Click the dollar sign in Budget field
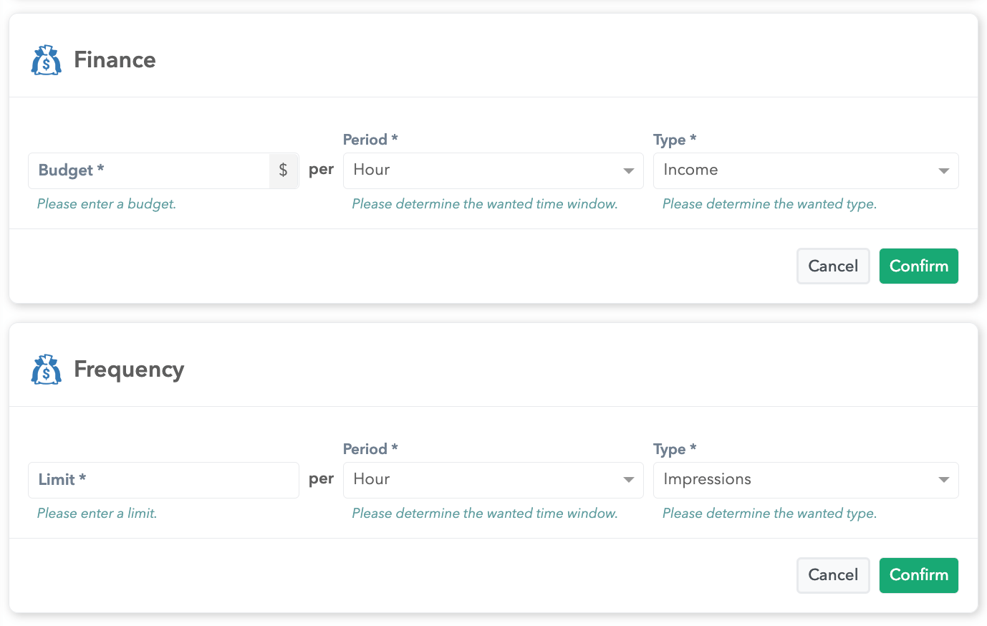The height and width of the screenshot is (626, 987). tap(284, 170)
